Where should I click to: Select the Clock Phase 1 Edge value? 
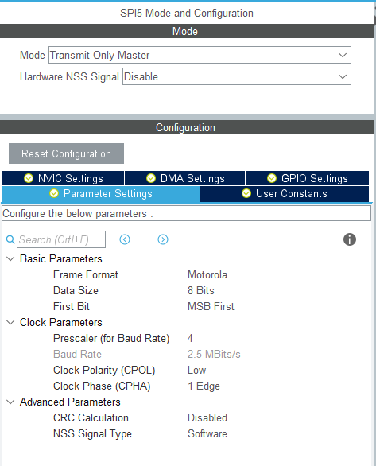(x=204, y=386)
